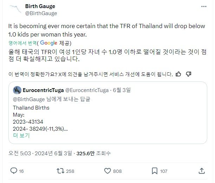Click the share upload icon

pos(202,171)
